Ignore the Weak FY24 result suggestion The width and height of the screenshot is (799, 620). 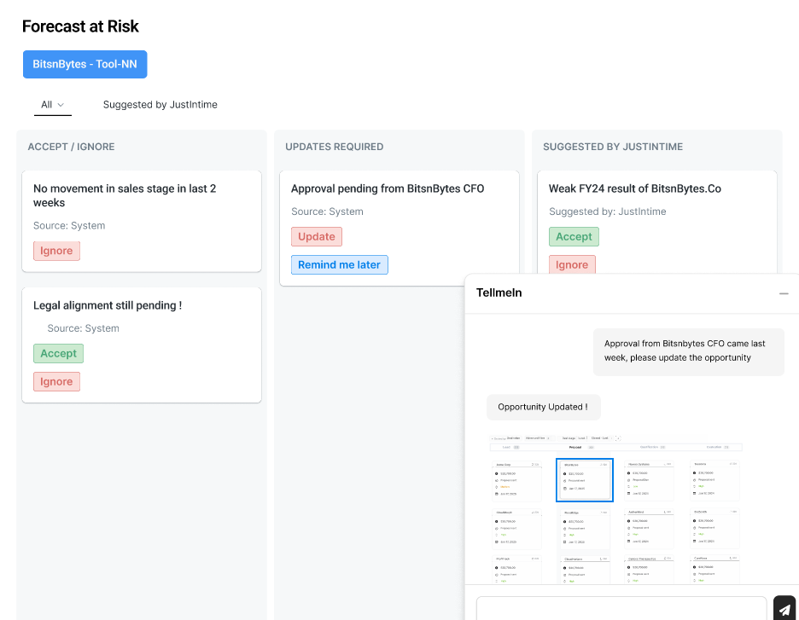(572, 264)
